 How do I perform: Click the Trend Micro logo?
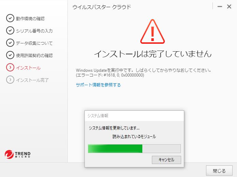click(17, 154)
